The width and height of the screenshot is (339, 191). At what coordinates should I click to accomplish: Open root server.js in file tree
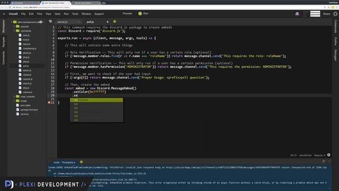(24, 114)
